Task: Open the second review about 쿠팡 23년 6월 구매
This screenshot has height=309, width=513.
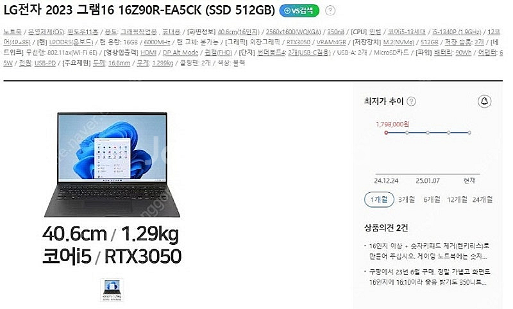Action: 430,277
